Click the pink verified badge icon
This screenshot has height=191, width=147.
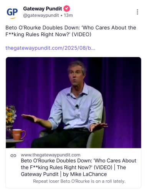(x=67, y=8)
